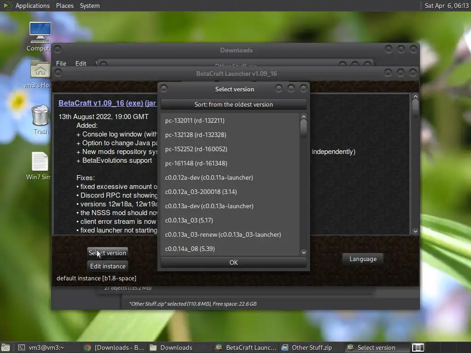Click changelog scroll up arrow in launcher
This screenshot has width=471, height=353.
[415, 97]
